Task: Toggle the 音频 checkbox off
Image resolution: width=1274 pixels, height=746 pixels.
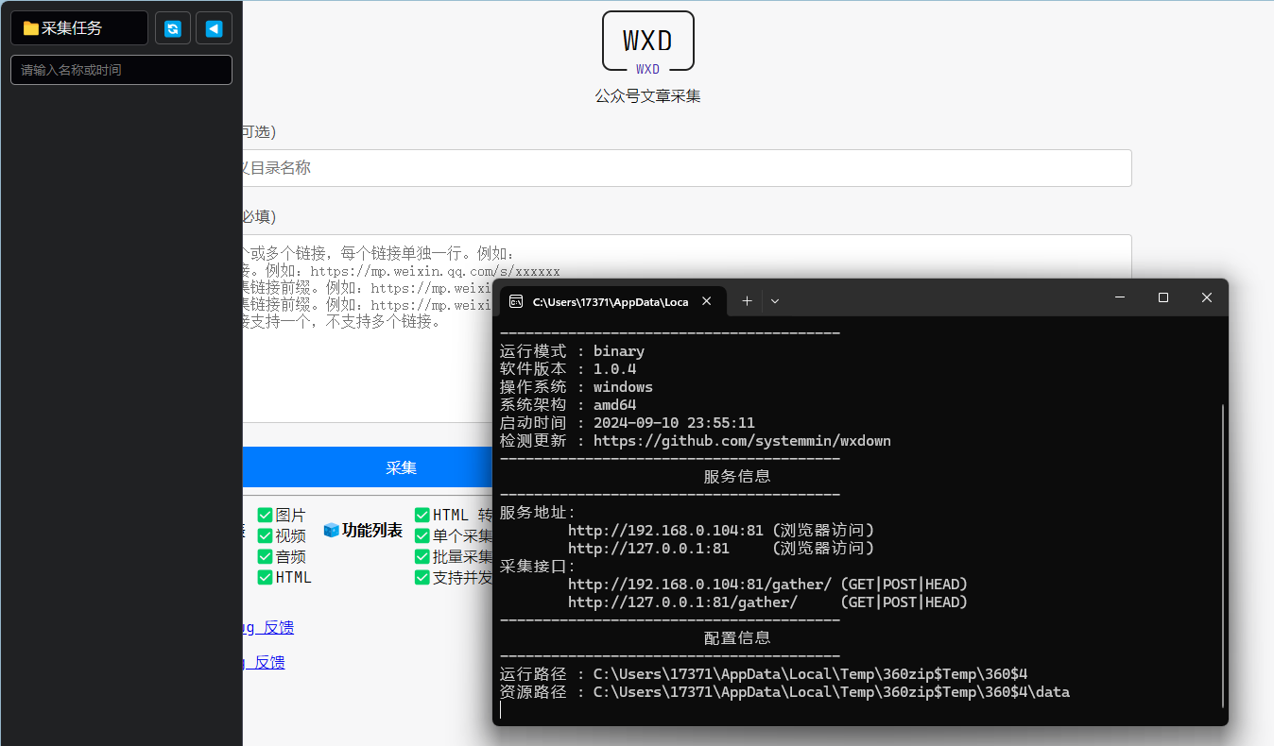Action: 265,556
